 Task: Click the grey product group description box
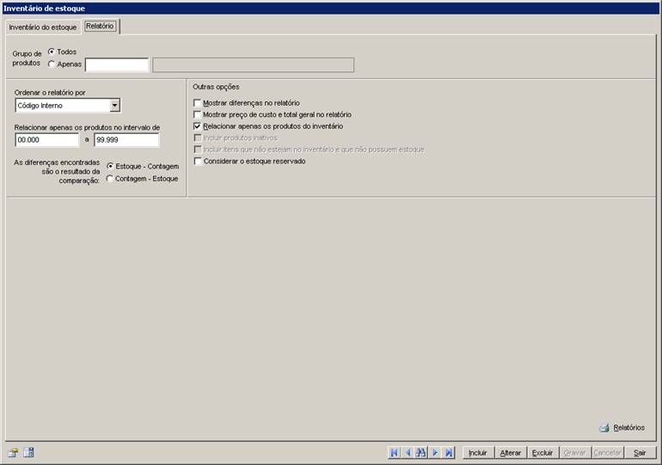[x=254, y=65]
